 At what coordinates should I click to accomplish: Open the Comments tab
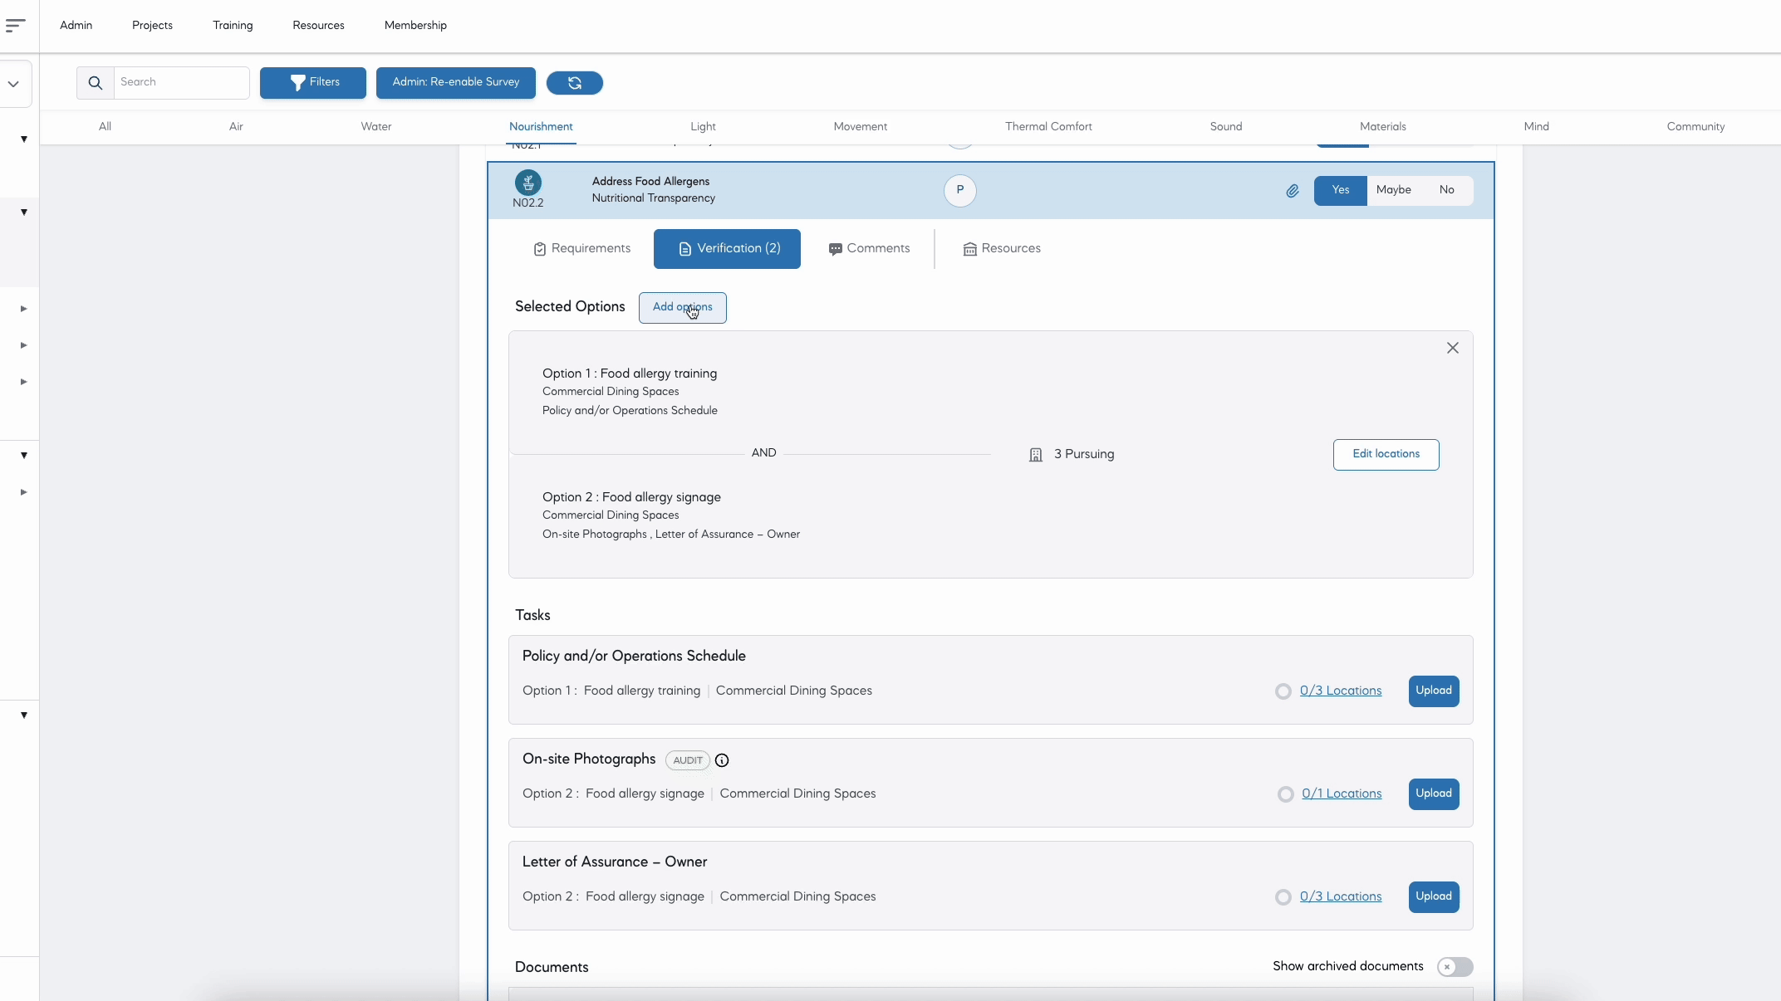pyautogui.click(x=869, y=249)
